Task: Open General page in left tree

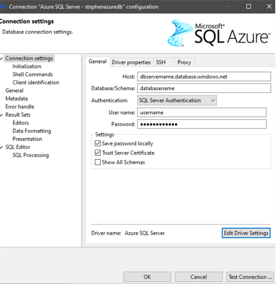Action: (x=14, y=91)
